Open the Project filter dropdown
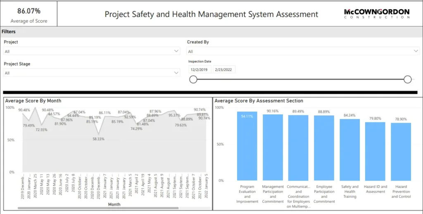The height and width of the screenshot is (214, 423). point(91,51)
